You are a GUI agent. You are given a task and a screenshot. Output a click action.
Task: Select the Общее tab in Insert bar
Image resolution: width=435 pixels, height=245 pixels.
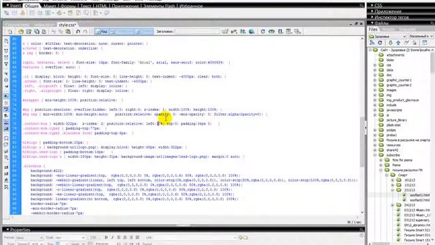click(x=31, y=6)
